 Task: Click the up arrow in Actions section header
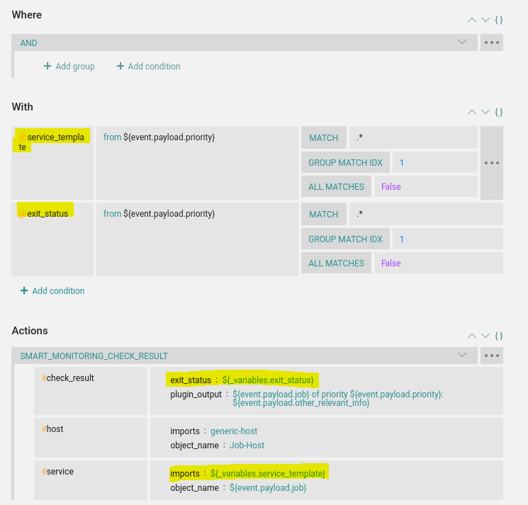tap(472, 336)
